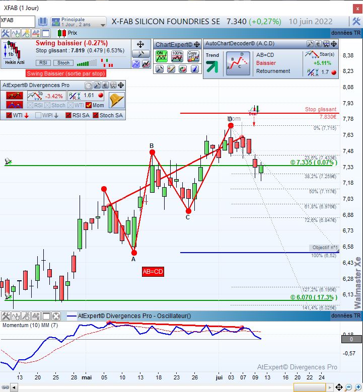Click the Swing Baissier sortie par stop label
The width and height of the screenshot is (363, 392).
click(66, 73)
